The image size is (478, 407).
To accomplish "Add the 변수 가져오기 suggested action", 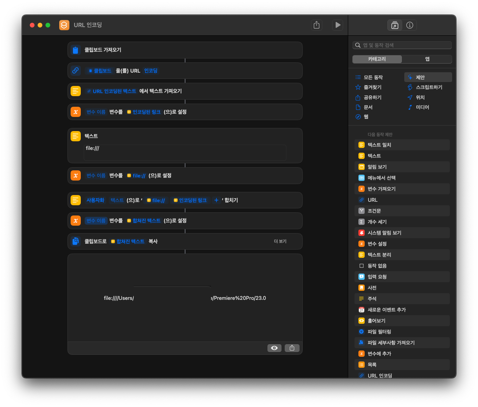I will pos(402,189).
